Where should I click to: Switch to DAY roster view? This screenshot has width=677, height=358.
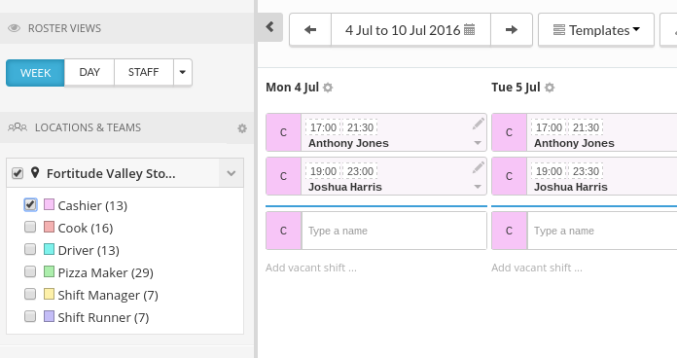tap(89, 72)
